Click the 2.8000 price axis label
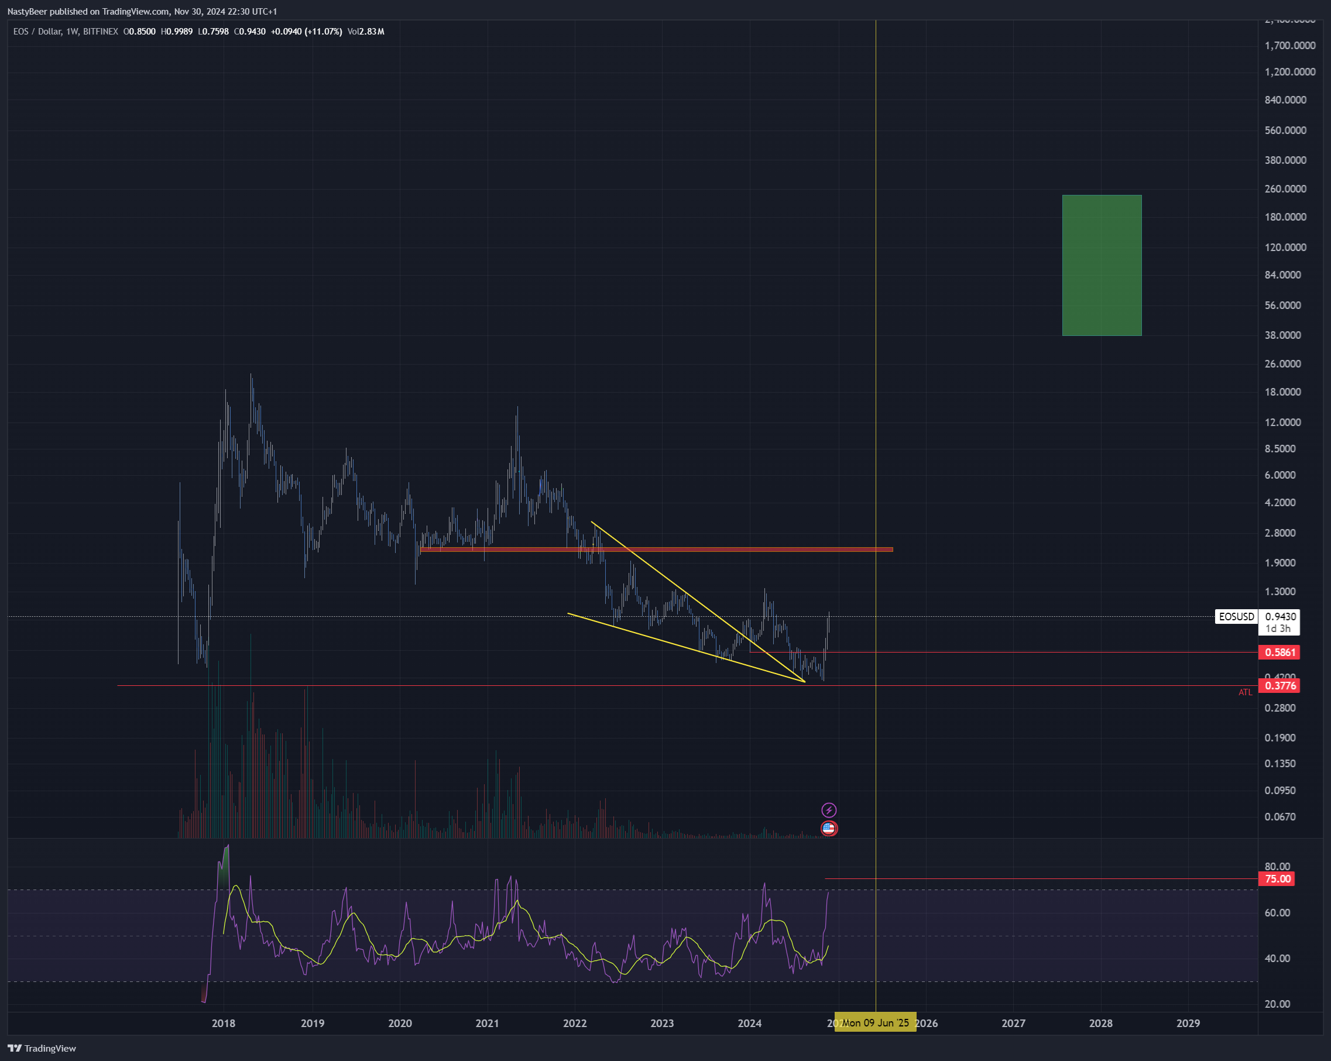 click(1281, 533)
